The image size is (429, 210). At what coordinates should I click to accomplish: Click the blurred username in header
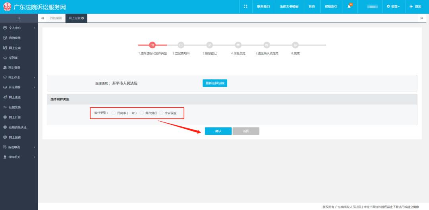[x=372, y=7]
